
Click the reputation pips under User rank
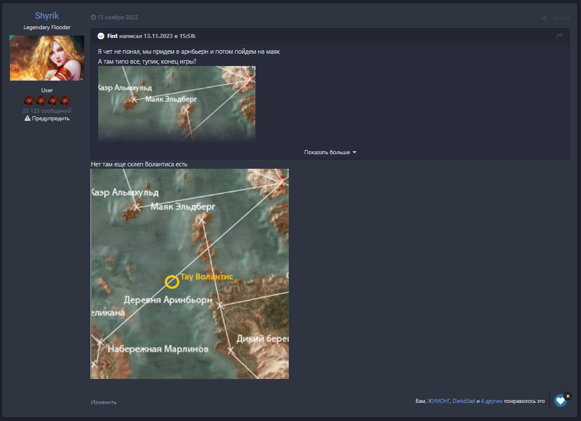pos(47,100)
